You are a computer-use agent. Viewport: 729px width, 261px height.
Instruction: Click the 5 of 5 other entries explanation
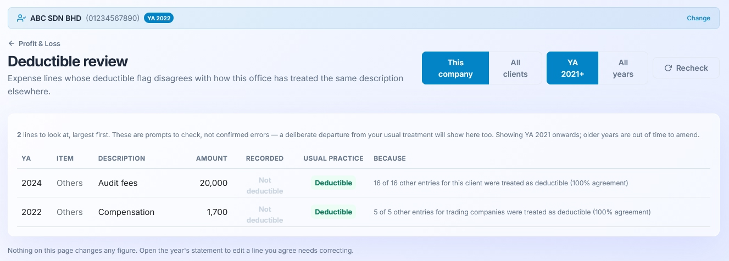point(512,212)
